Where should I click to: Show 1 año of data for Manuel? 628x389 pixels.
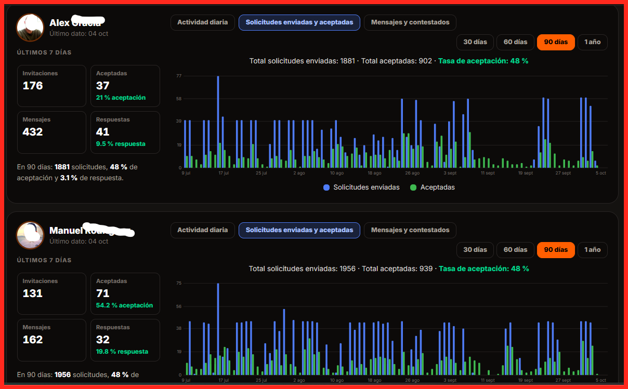coord(593,250)
